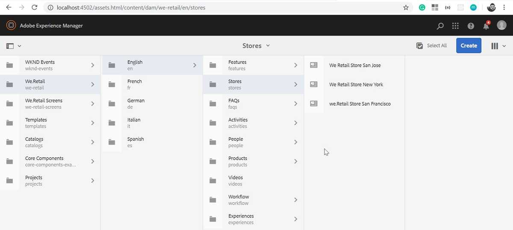Click the browser back arrow
This screenshot has width=513, height=230.
[x=9, y=7]
